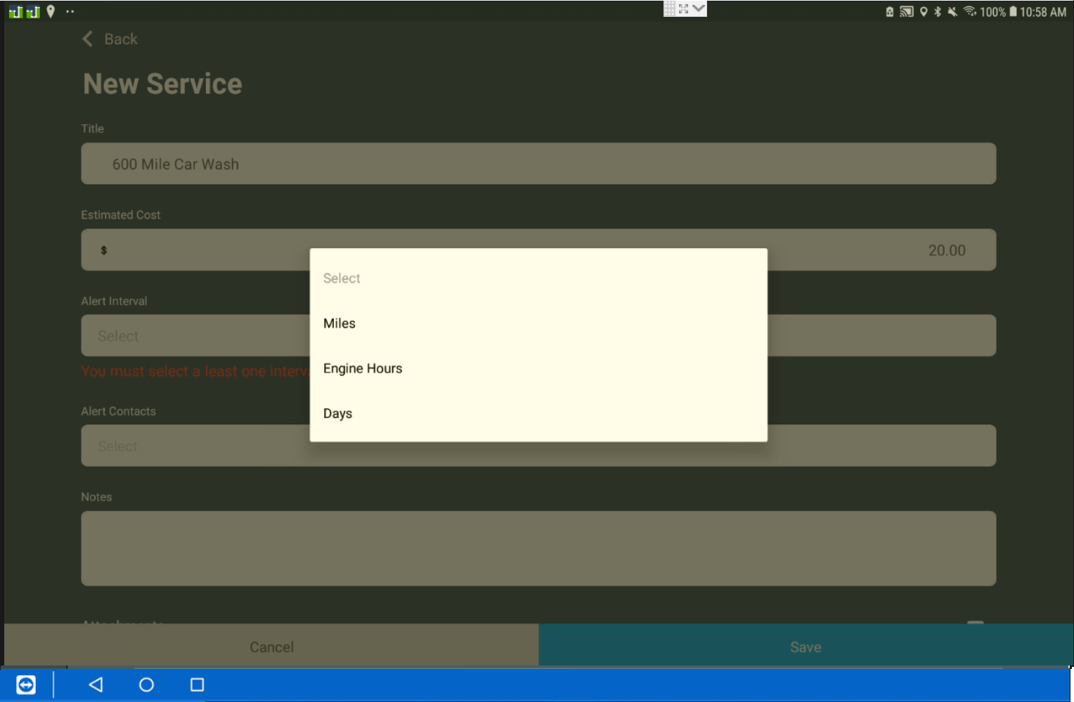Tap the Bluetooth icon in status bar
The width and height of the screenshot is (1074, 702).
pyautogui.click(x=938, y=11)
